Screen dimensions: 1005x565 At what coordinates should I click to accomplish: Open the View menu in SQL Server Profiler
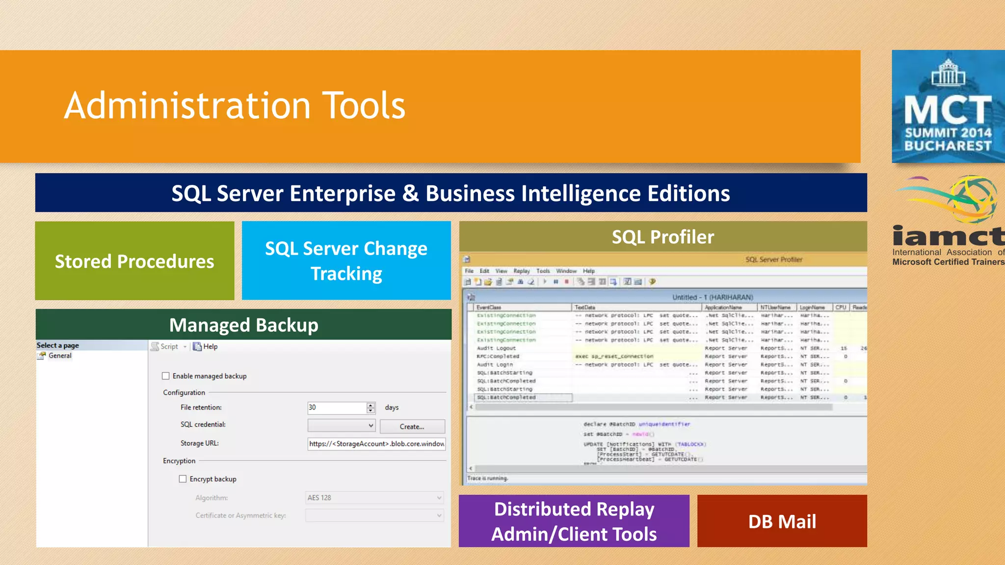(x=501, y=271)
